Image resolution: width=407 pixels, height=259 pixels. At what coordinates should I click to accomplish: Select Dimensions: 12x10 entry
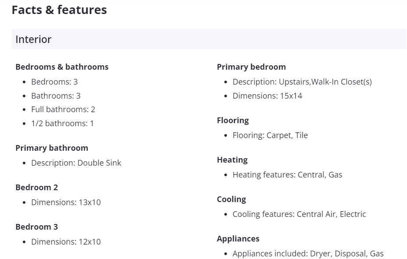pyautogui.click(x=66, y=241)
